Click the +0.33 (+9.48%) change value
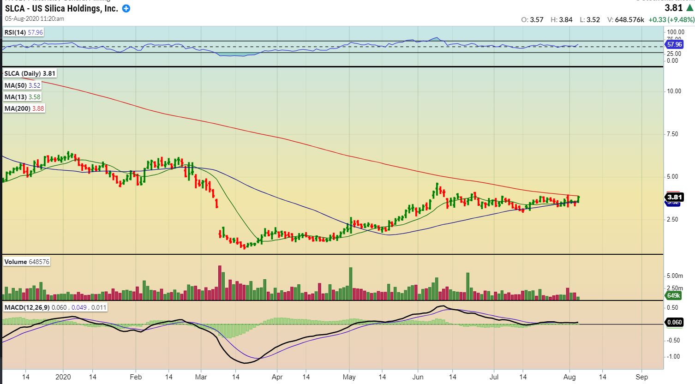The height and width of the screenshot is (384, 695). (671, 20)
